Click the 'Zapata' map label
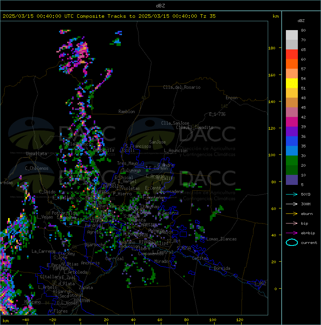 [86, 288]
